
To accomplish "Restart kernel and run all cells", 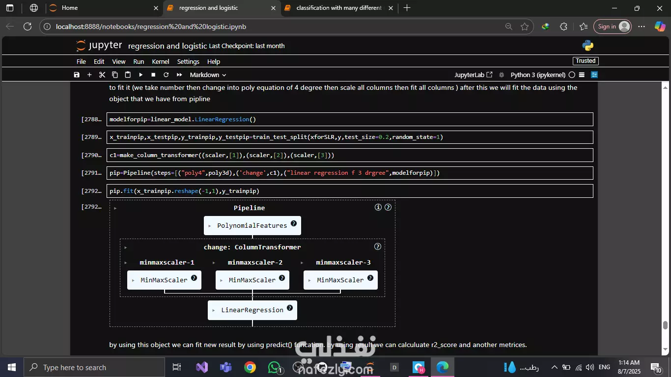I will click(179, 75).
